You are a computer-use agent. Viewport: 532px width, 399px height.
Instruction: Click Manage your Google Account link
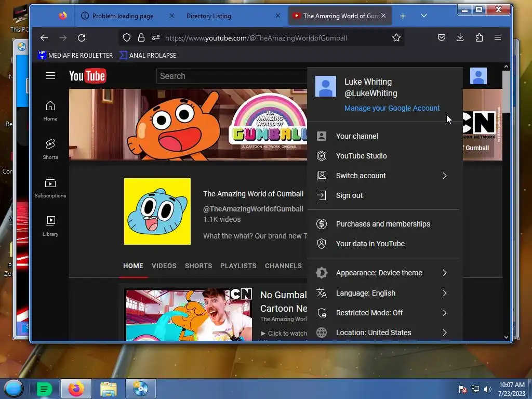(392, 108)
